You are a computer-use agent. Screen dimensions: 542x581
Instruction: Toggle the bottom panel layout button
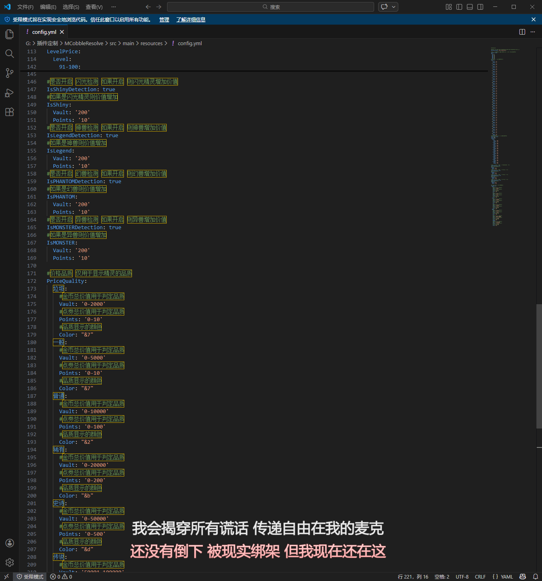click(470, 7)
